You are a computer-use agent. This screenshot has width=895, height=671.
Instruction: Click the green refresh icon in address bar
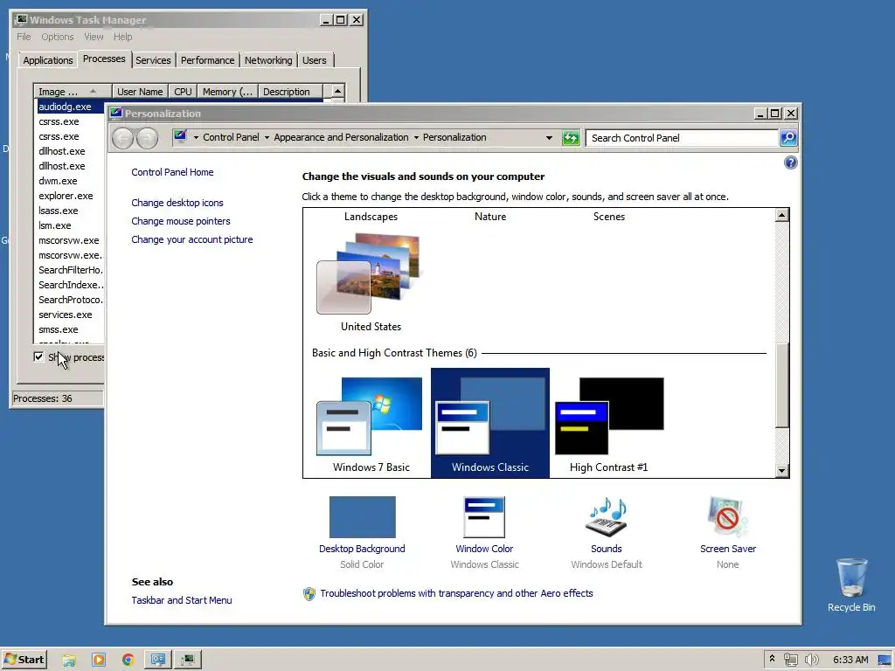pos(571,137)
